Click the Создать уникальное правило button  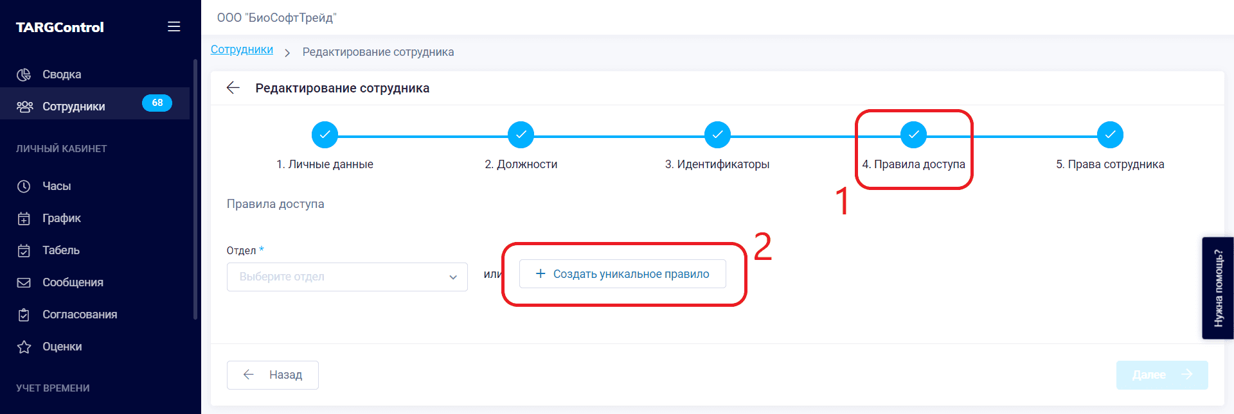pos(621,273)
